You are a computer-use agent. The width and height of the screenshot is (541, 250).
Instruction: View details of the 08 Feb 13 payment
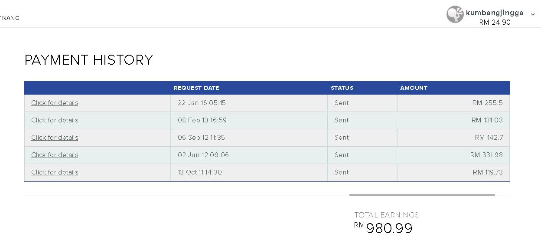click(55, 120)
